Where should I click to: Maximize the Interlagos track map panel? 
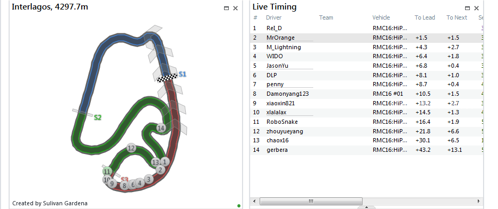227,8
